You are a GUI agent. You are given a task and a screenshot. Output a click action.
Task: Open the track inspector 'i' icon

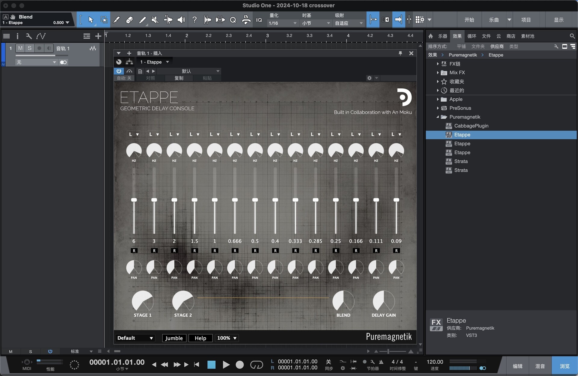pos(17,36)
